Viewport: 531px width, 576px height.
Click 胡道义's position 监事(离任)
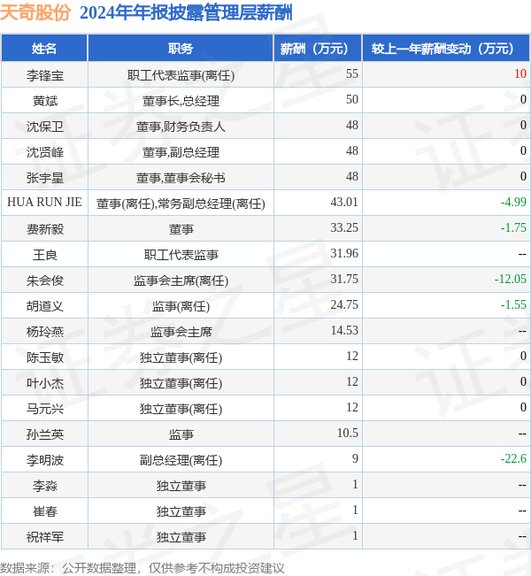tap(181, 306)
